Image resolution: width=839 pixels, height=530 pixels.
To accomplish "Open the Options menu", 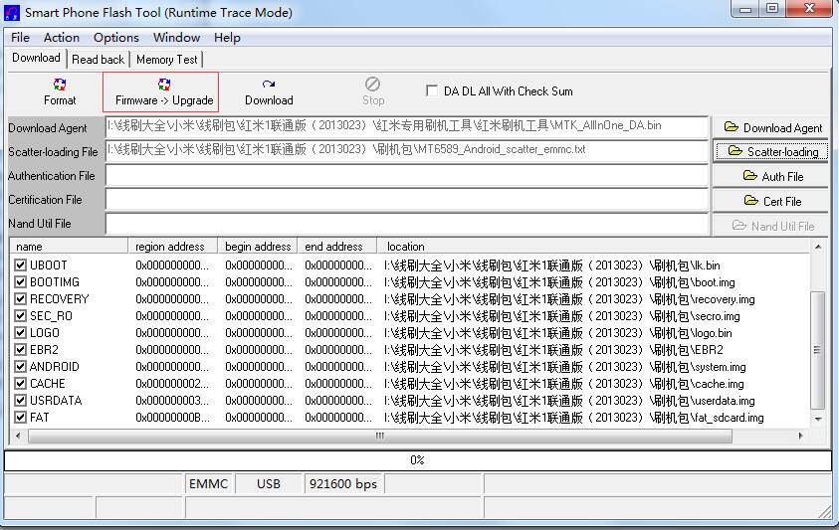I will click(116, 37).
